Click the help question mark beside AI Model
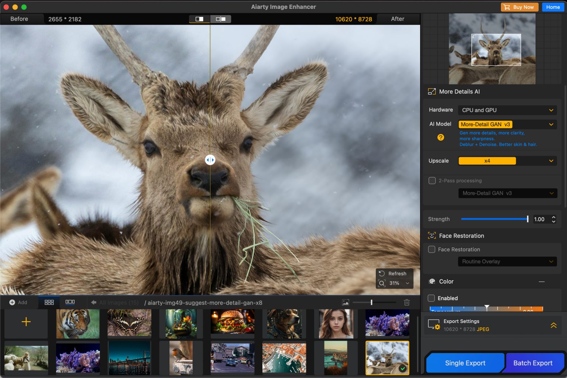The image size is (567, 378). (x=440, y=138)
